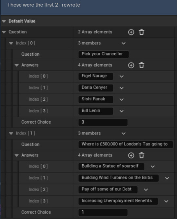This screenshot has height=219, width=177.
Task: Clear the second question's Answers array with the trash icon
Action: (x=141, y=155)
